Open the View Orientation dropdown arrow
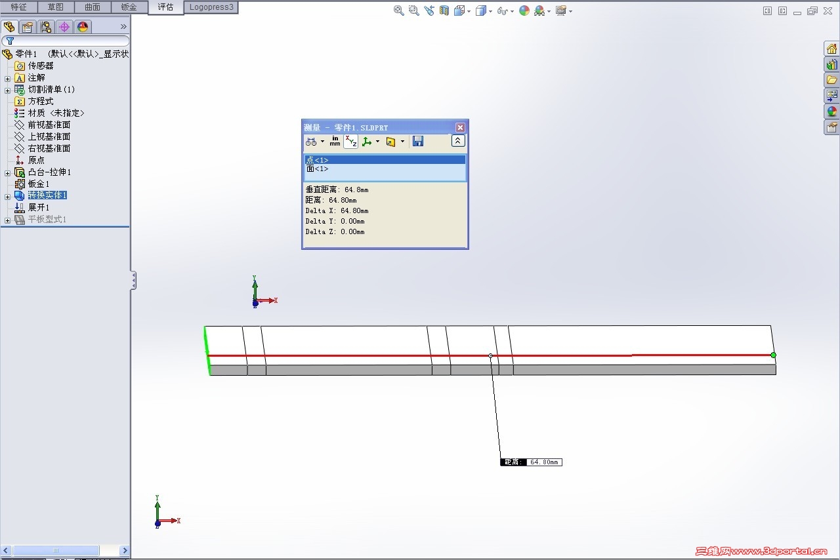The image size is (840, 560). pos(469,11)
